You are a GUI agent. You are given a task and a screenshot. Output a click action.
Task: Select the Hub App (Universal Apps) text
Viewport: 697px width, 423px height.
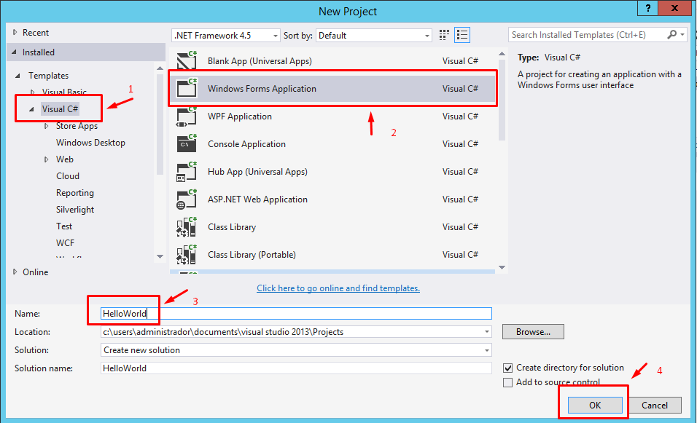click(257, 172)
